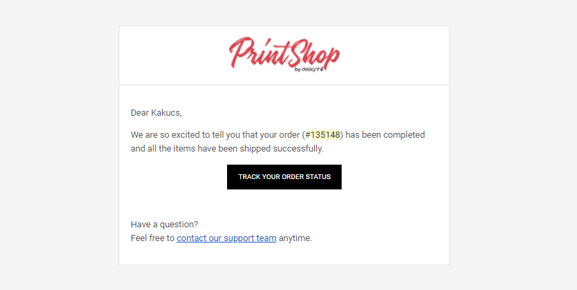Viewport: 577px width, 290px height.
Task: Click the word 'contact' in the blue link
Action: pyautogui.click(x=191, y=238)
